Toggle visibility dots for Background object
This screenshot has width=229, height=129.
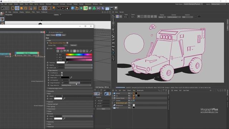pyautogui.click(x=131, y=105)
